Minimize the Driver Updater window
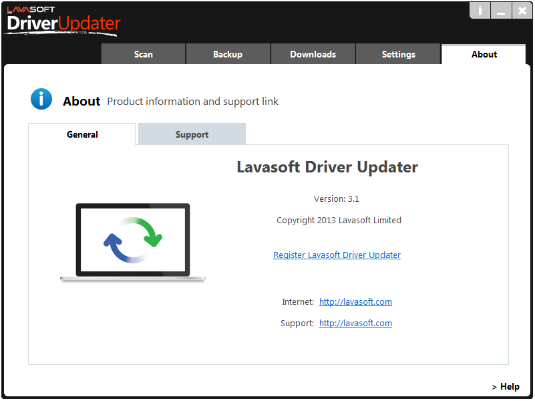The height and width of the screenshot is (401, 535). point(501,11)
